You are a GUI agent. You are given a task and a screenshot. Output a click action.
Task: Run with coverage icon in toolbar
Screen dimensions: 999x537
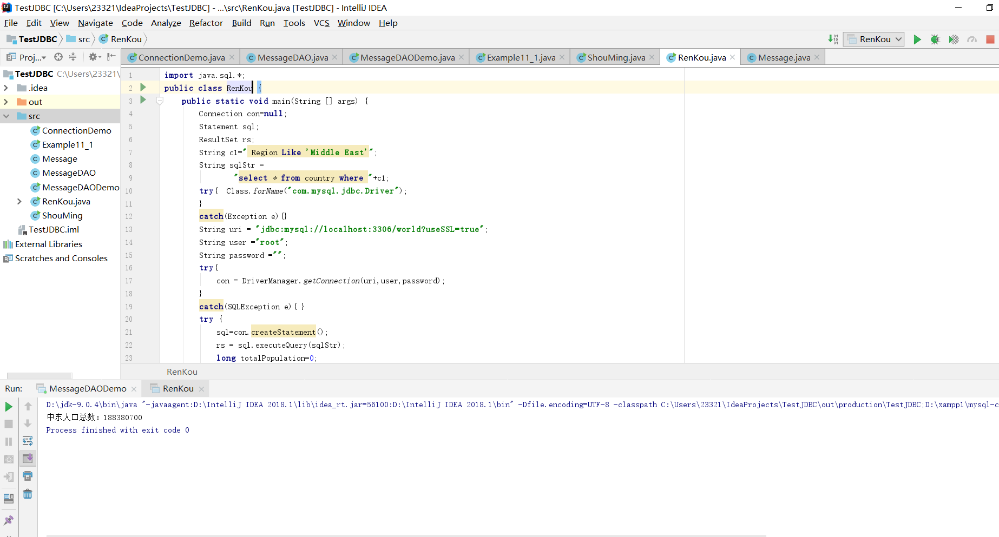click(954, 39)
